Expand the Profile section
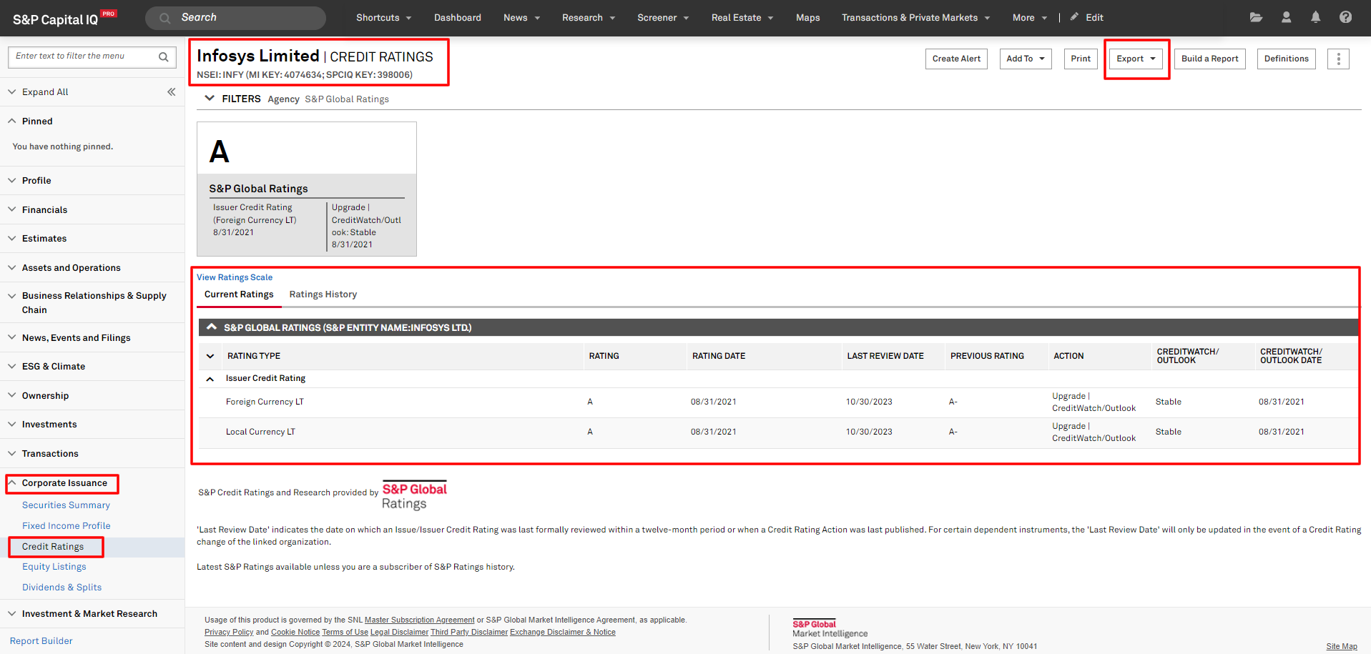 point(36,180)
